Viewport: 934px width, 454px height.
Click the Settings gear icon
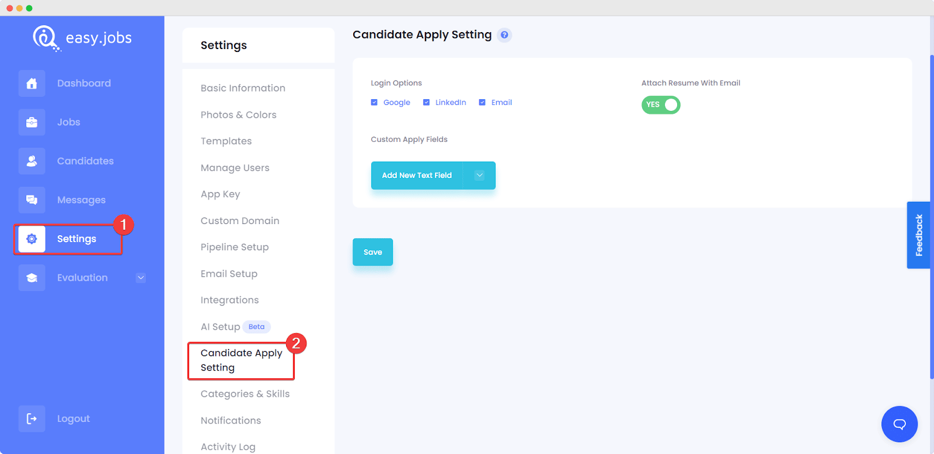click(x=32, y=239)
